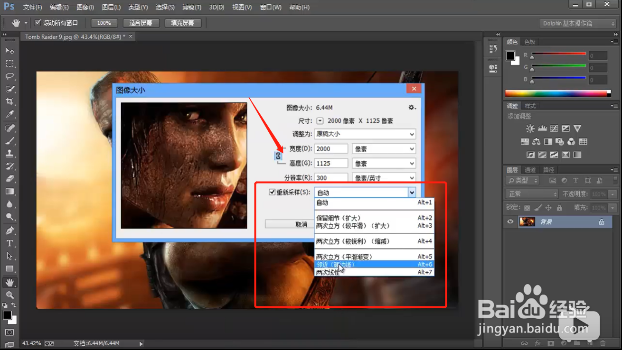Click the Fit Screen button
The image size is (622, 350).
pos(141,23)
